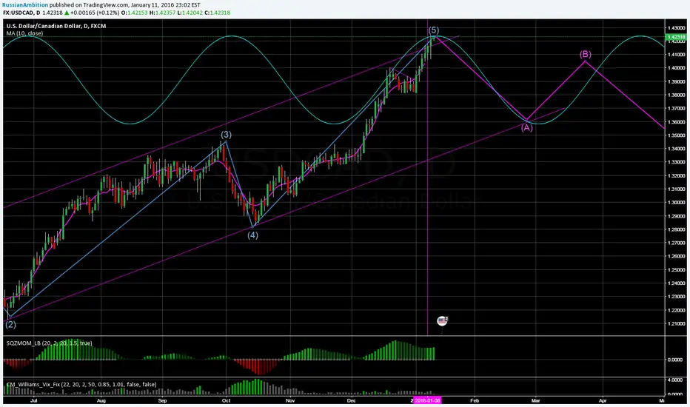The height and width of the screenshot is (407, 690).
Task: Click the US flag economic event icon
Action: point(442,320)
